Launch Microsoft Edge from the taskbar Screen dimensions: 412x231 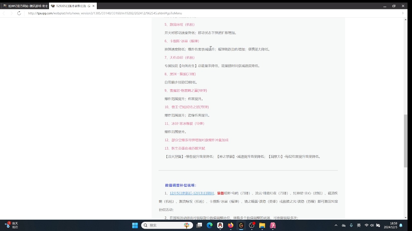210,225
